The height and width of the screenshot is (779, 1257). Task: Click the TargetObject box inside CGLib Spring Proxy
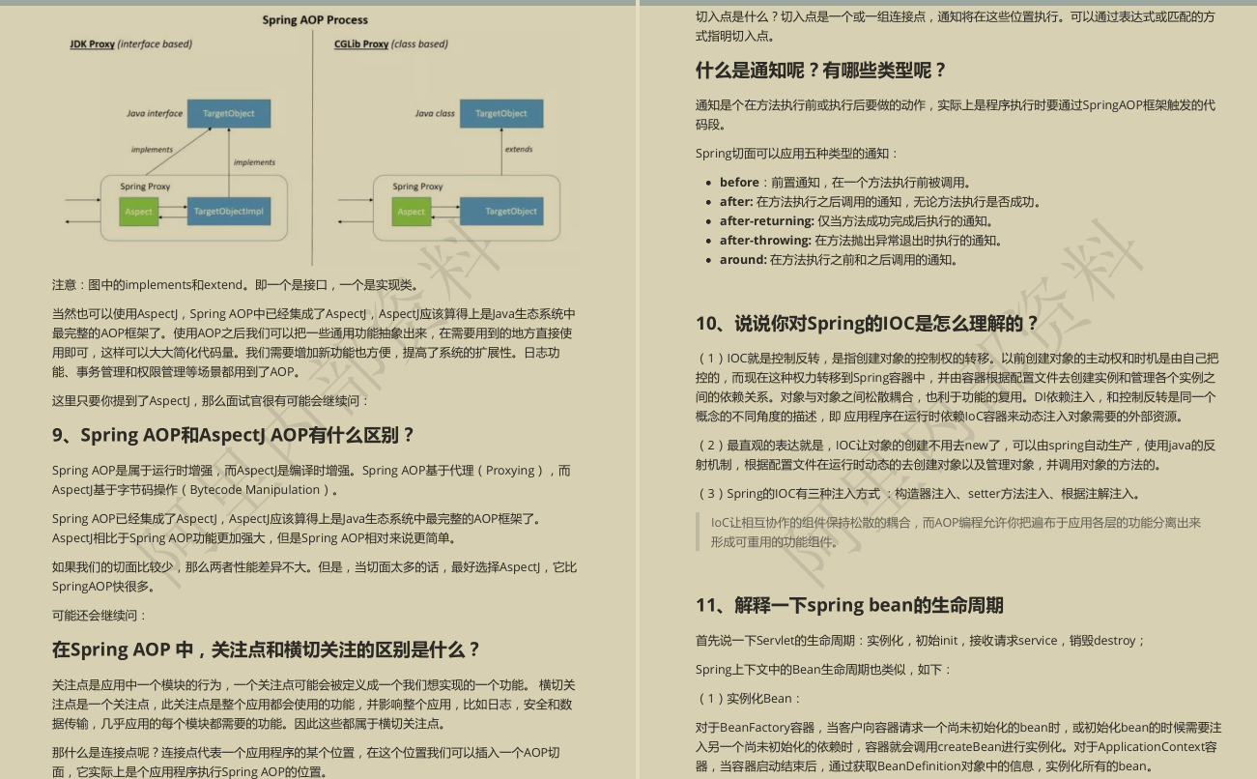click(501, 211)
